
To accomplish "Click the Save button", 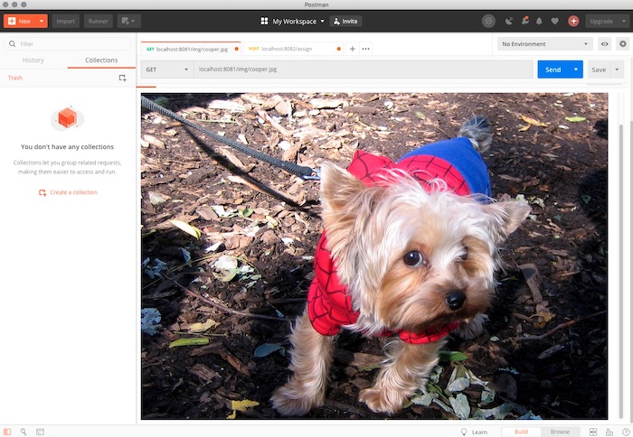I will pos(599,70).
